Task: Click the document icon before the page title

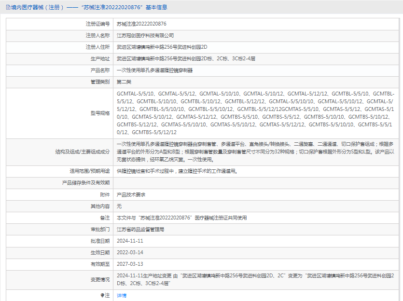Action: tap(8, 7)
